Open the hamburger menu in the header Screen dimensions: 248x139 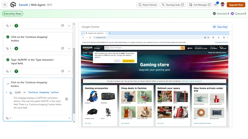pyautogui.click(x=5, y=5)
